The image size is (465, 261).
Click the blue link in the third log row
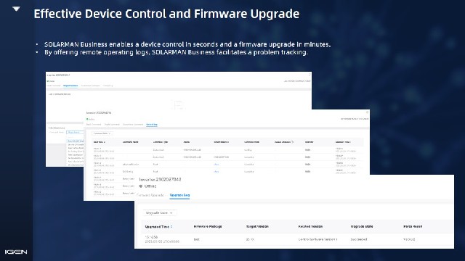217,165
